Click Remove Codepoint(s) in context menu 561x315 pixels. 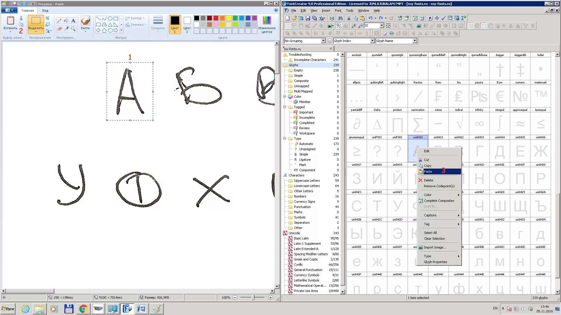(439, 186)
